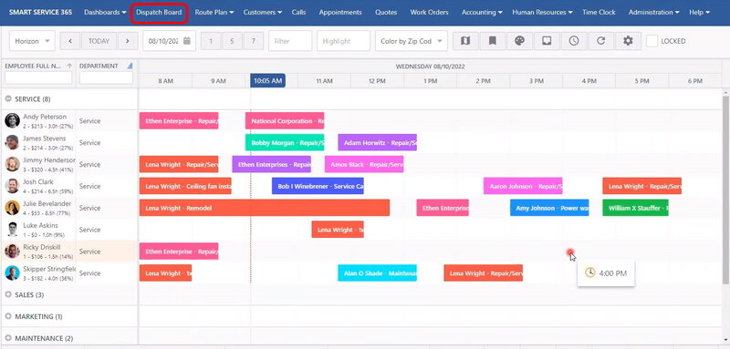The image size is (730, 349).
Task: Open dispatch board settings gear
Action: pyautogui.click(x=628, y=41)
